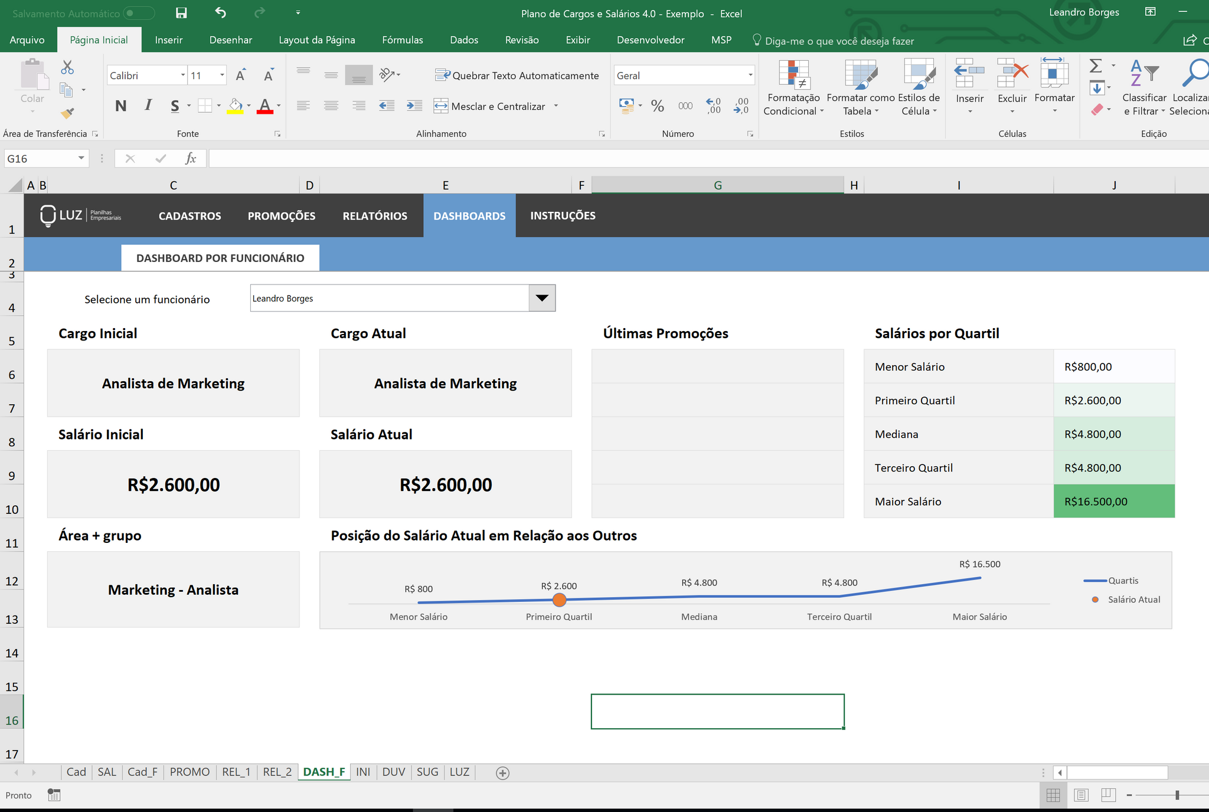This screenshot has width=1209, height=812.
Task: Switch to the Fórmulas ribbon tab
Action: click(x=403, y=40)
